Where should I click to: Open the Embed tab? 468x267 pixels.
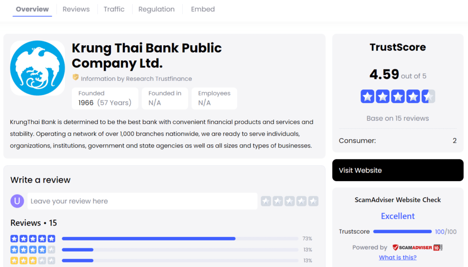tap(202, 9)
